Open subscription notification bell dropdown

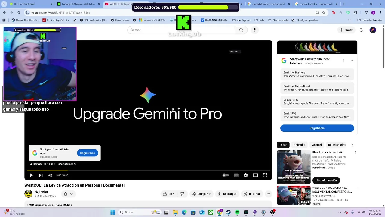click(68, 194)
